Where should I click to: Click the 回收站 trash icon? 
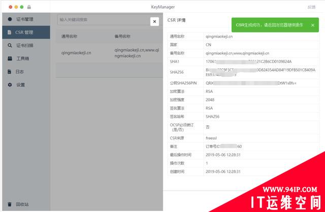tap(10, 204)
